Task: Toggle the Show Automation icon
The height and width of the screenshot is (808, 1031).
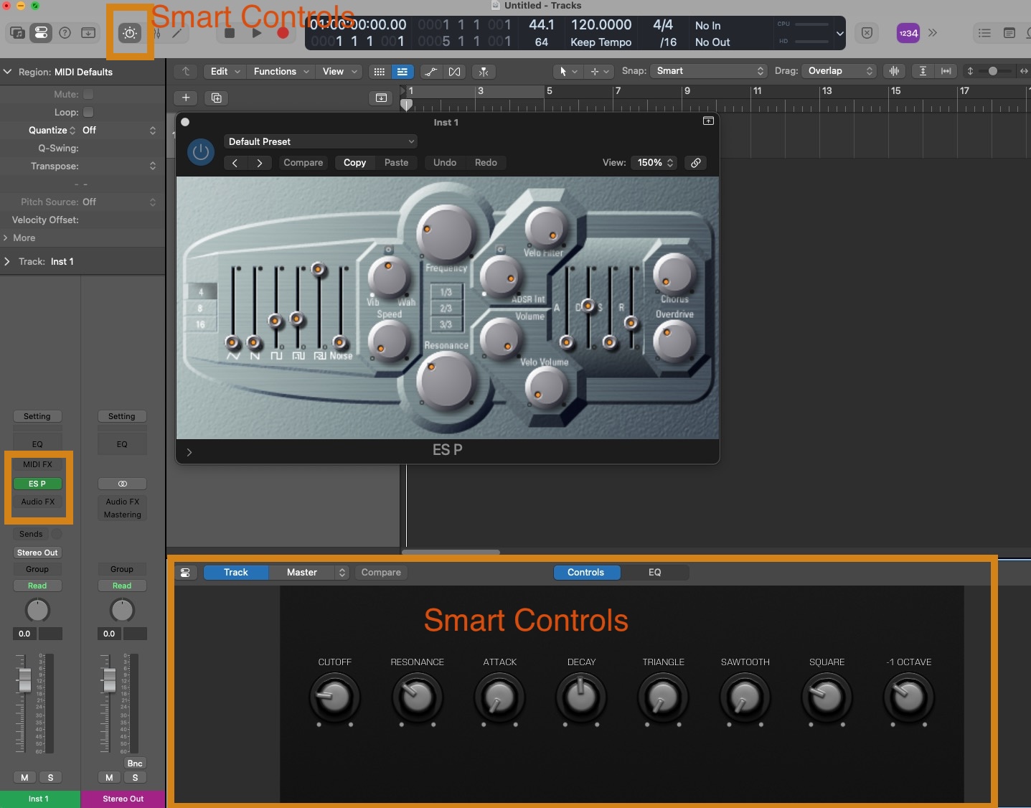Action: pyautogui.click(x=430, y=72)
